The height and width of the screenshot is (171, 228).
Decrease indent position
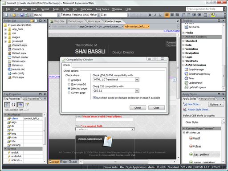coord(194,15)
